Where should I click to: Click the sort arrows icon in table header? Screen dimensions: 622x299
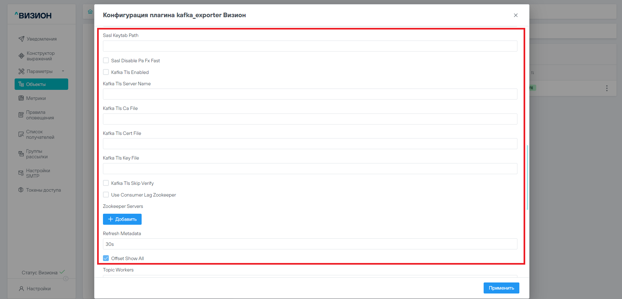click(533, 73)
